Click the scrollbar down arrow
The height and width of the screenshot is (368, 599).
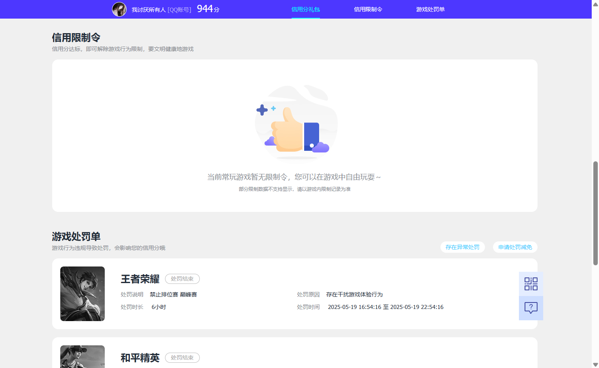coord(595,364)
